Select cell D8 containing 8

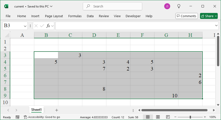pos(94,89)
